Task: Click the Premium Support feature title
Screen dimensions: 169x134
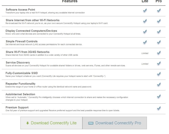Action: (x=17, y=107)
